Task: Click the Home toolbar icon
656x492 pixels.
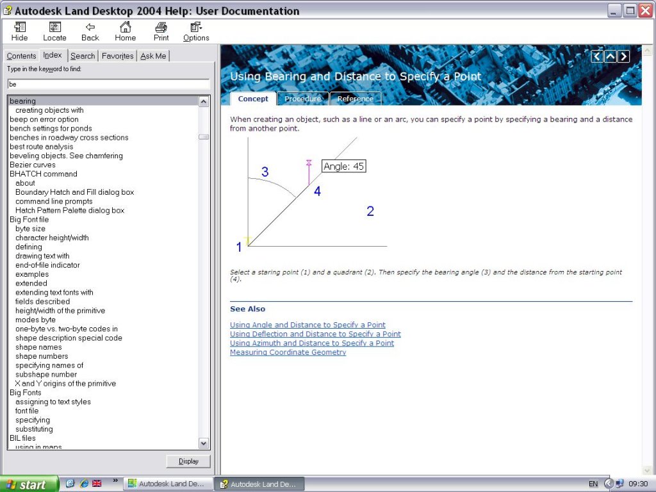Action: click(126, 28)
